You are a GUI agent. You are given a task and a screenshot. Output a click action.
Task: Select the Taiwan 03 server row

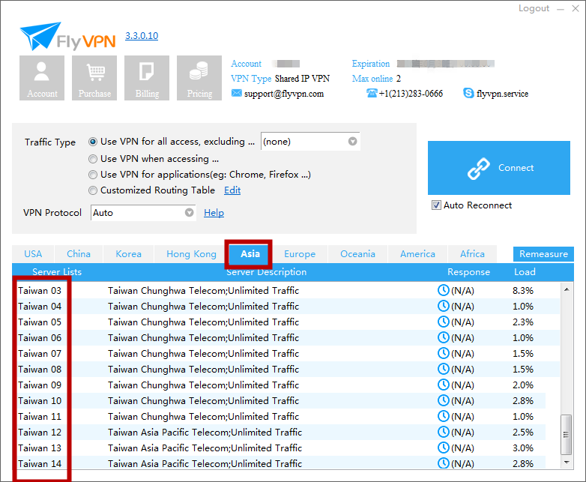tap(286, 290)
